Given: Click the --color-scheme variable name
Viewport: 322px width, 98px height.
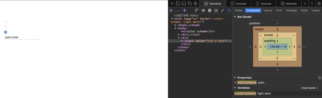Looking at the screenshot, I should pyautogui.click(x=245, y=93).
